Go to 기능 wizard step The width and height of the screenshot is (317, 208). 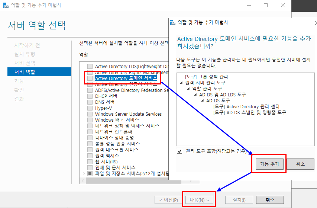tap(19, 81)
